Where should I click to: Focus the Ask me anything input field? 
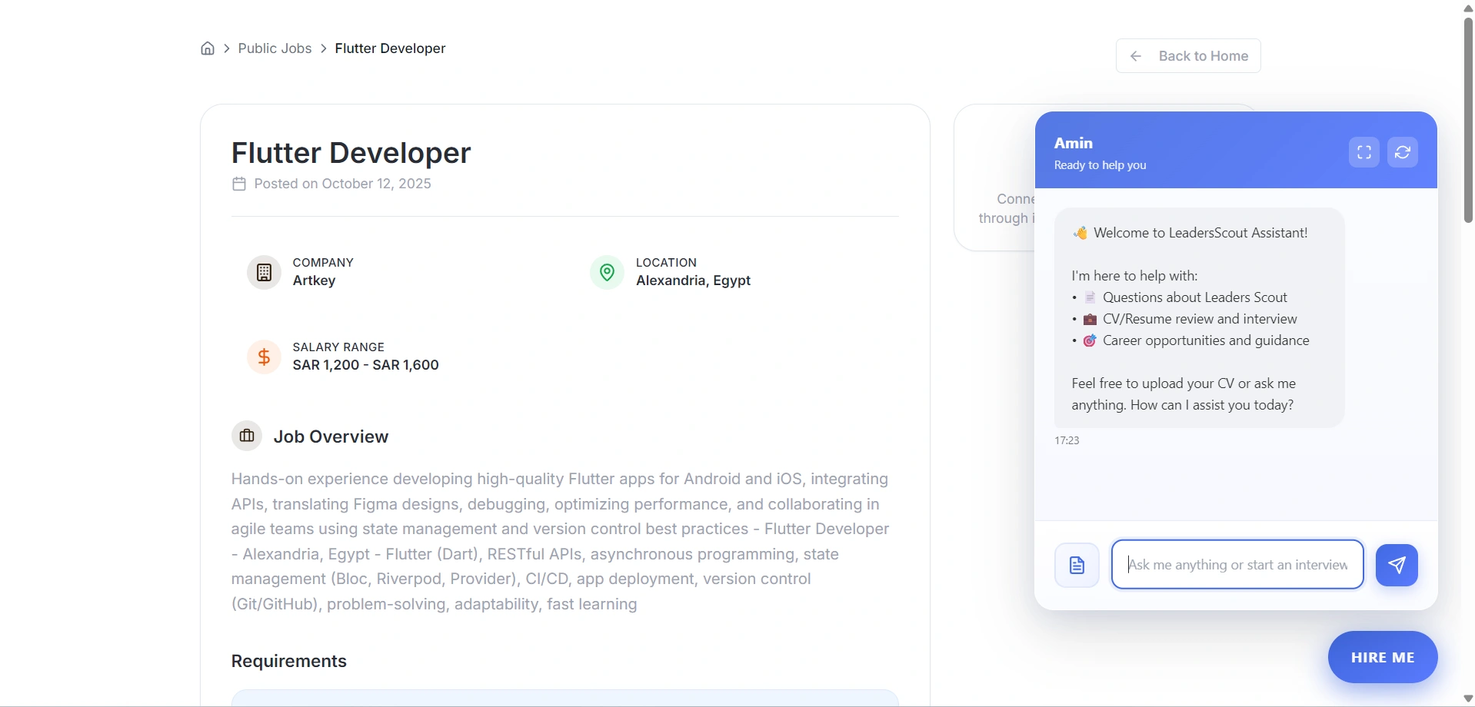(1237, 565)
